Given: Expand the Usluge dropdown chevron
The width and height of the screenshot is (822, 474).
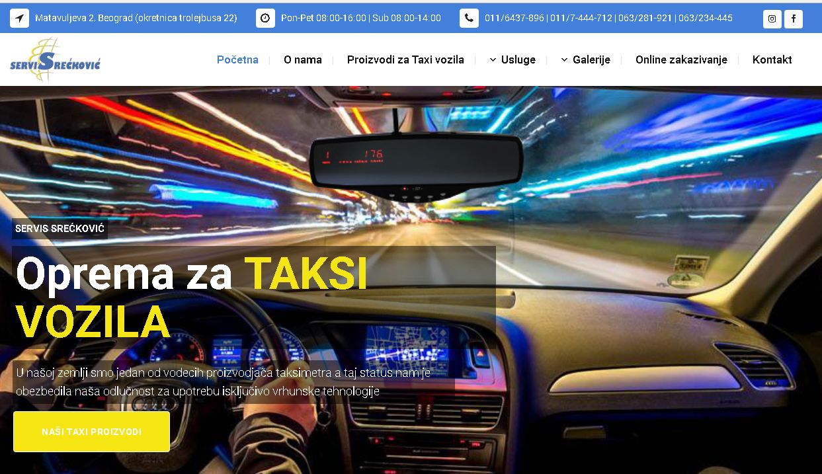Looking at the screenshot, I should click(493, 59).
